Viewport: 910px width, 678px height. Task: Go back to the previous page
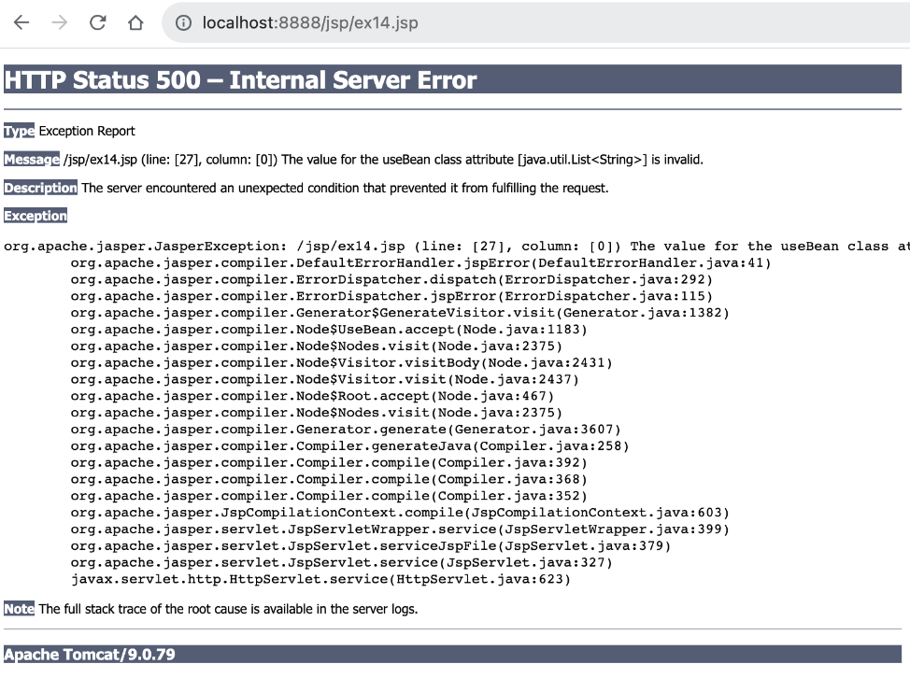(x=21, y=22)
